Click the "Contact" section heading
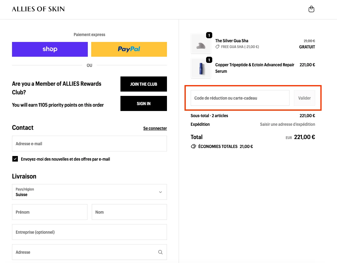Viewport: 337px width, 263px height. (22, 128)
